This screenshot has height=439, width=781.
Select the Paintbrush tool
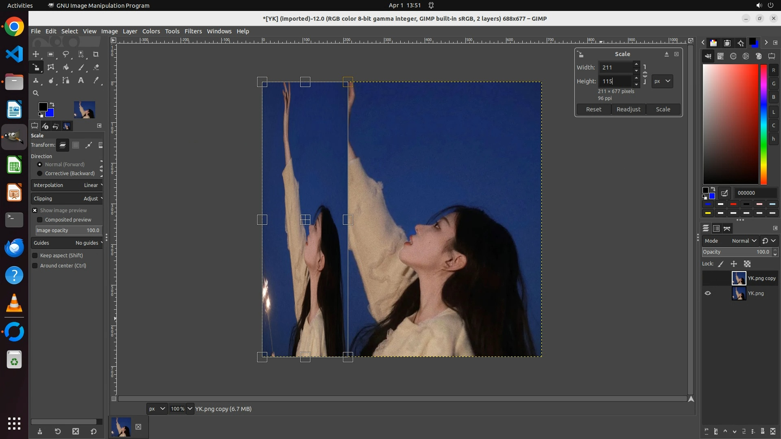pyautogui.click(x=81, y=67)
